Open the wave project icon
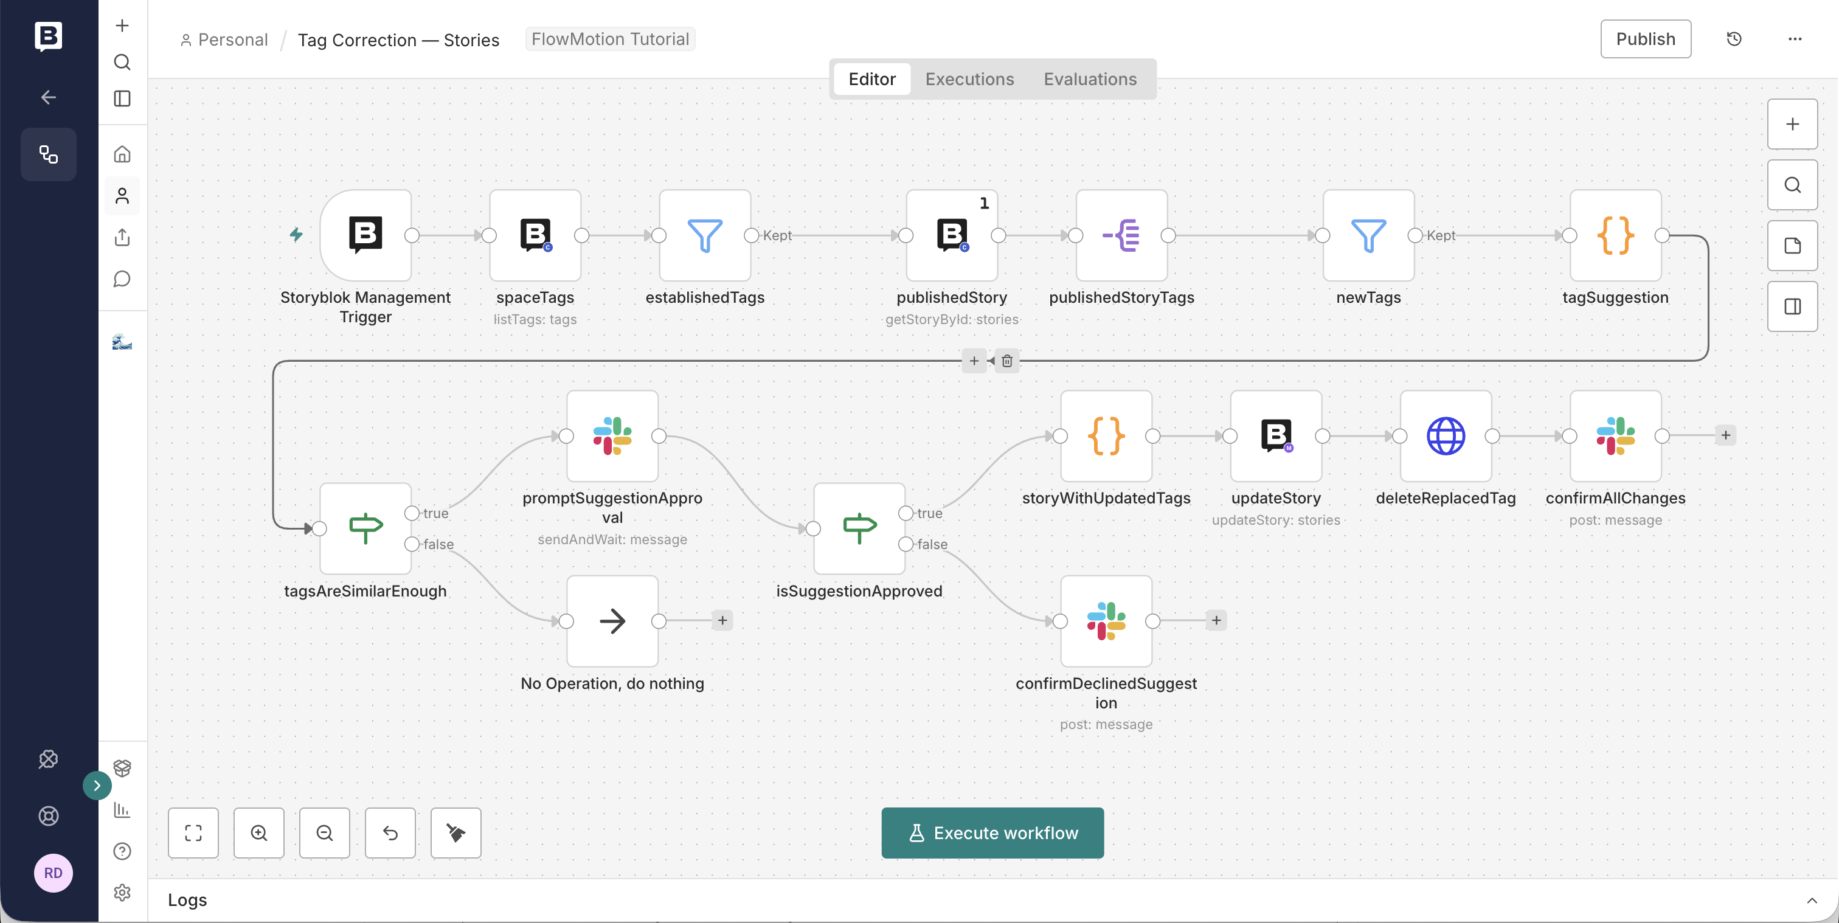The image size is (1839, 923). coord(122,341)
